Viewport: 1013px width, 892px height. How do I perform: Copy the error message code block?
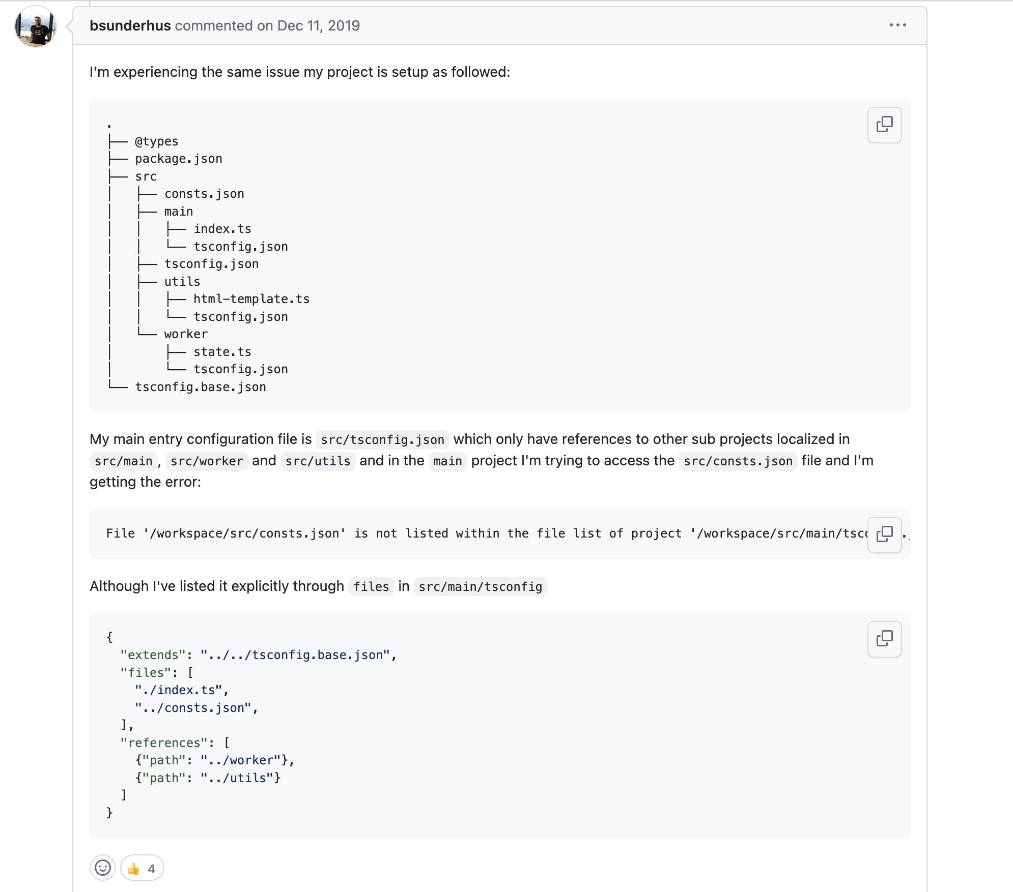[x=884, y=534]
